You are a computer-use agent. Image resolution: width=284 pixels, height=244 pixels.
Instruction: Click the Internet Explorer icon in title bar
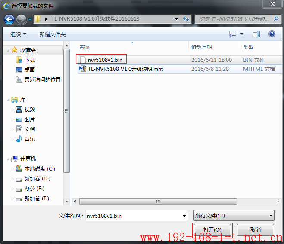(x=6, y=6)
